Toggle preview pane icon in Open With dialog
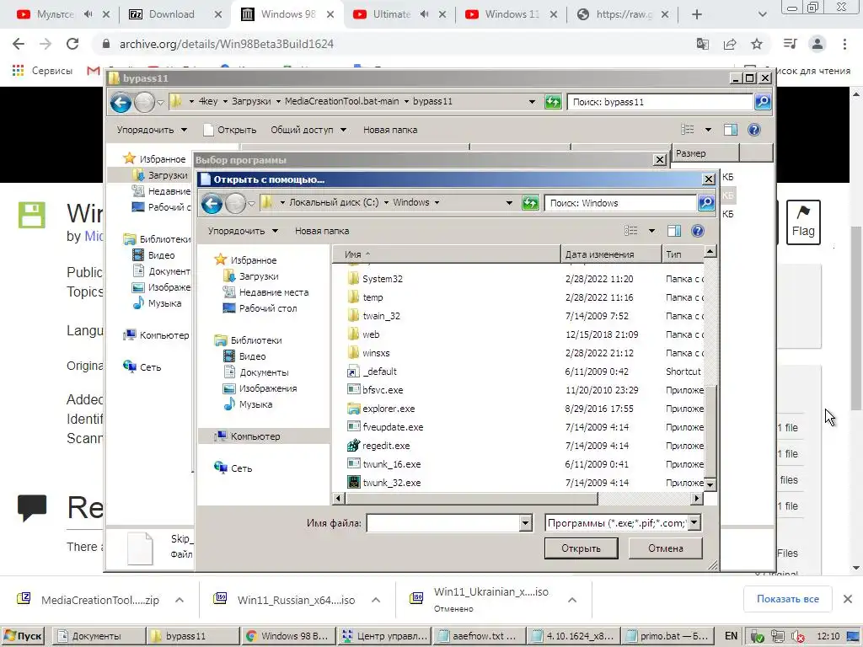 coord(674,231)
